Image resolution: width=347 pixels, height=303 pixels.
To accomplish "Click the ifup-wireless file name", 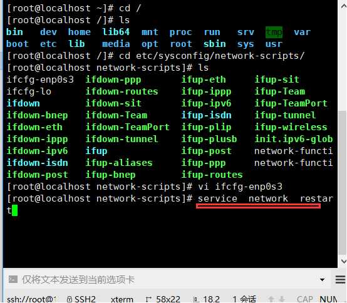I will coord(291,127).
